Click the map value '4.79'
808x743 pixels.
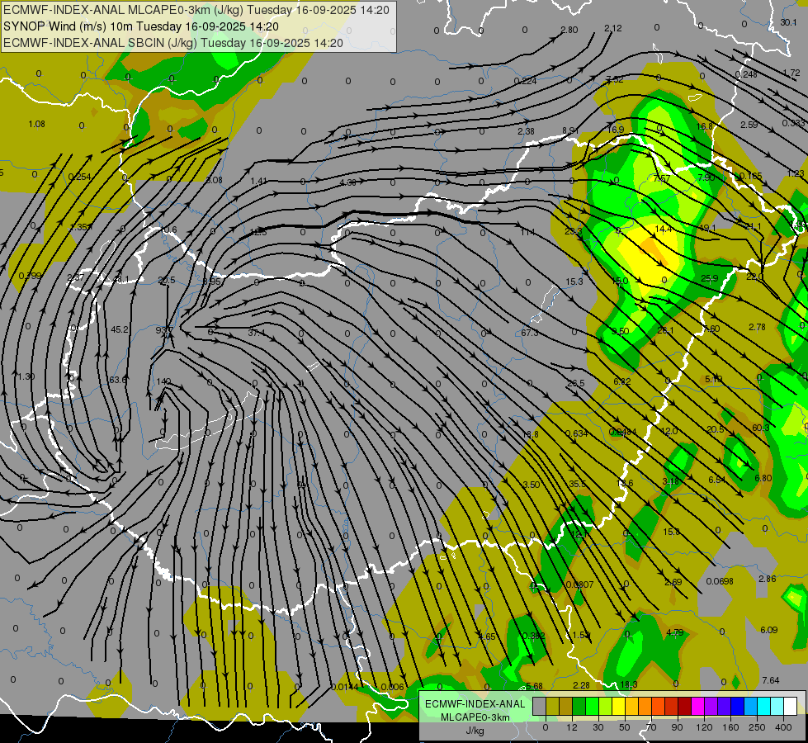674,632
